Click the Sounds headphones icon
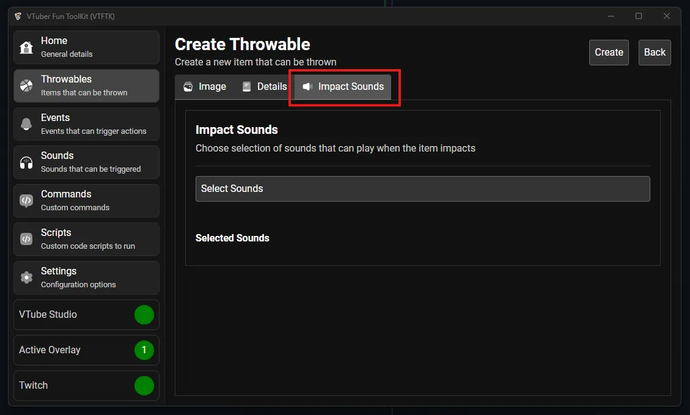This screenshot has width=690, height=415. coord(27,162)
